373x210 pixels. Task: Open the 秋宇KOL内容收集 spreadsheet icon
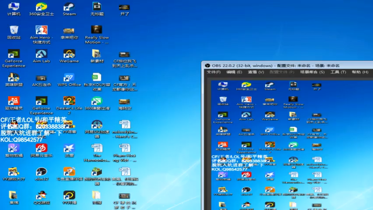tap(97, 82)
